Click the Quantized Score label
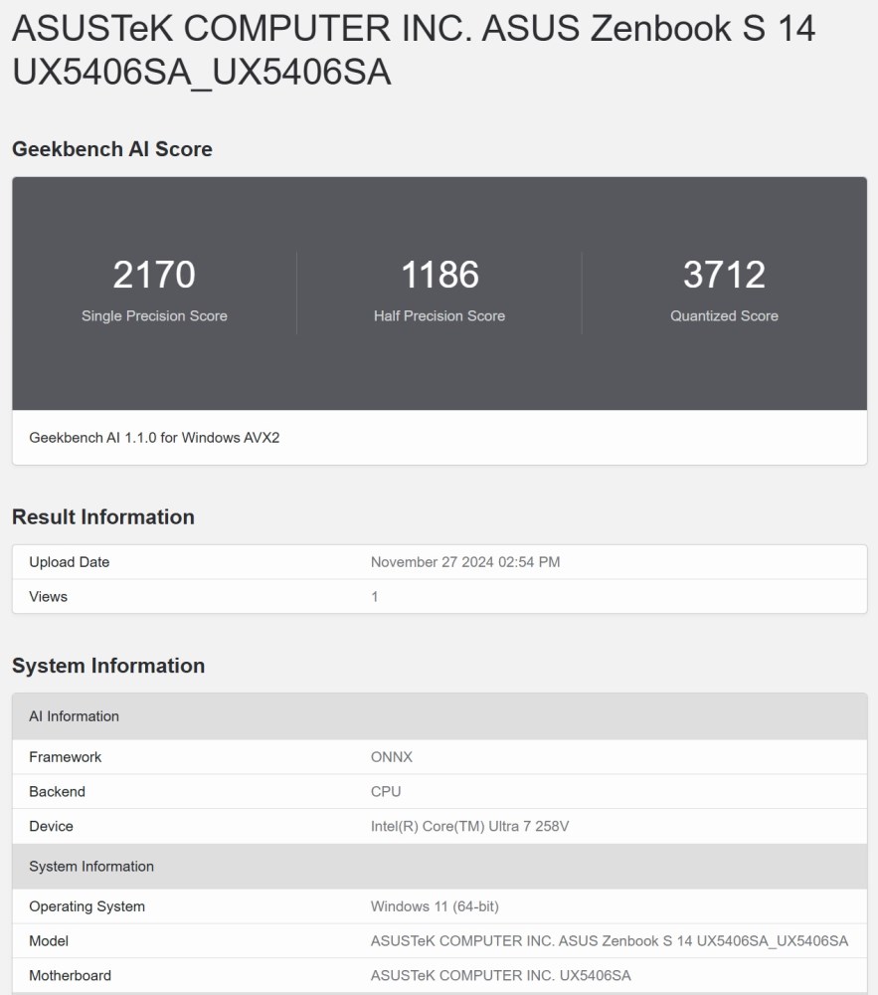This screenshot has width=878, height=995. pos(724,316)
